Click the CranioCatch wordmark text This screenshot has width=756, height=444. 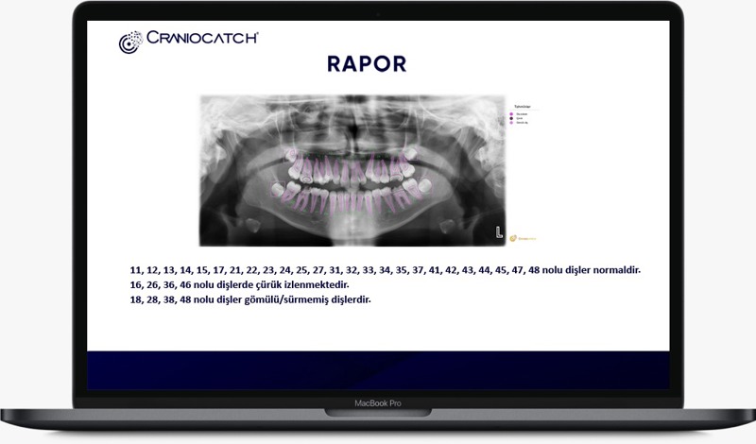(x=202, y=38)
